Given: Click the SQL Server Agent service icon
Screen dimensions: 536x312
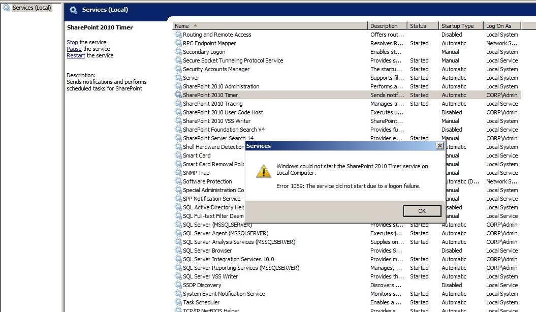Looking at the screenshot, I should 178,233.
